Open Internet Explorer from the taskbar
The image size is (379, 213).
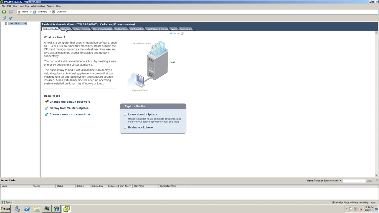tap(56, 209)
